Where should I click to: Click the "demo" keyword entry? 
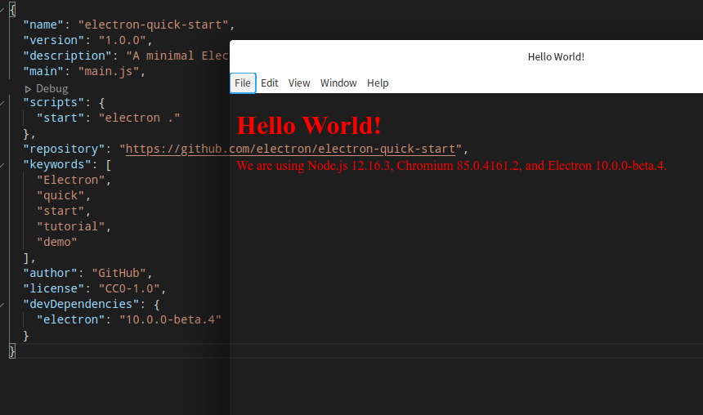[x=57, y=242]
